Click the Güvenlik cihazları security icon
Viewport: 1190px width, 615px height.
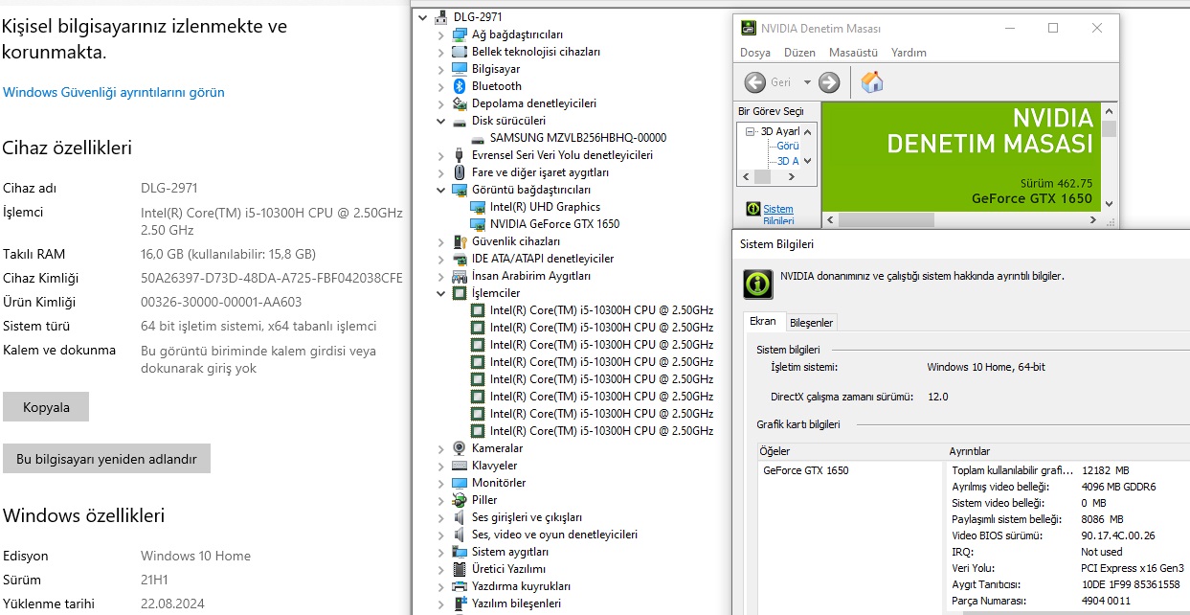460,241
